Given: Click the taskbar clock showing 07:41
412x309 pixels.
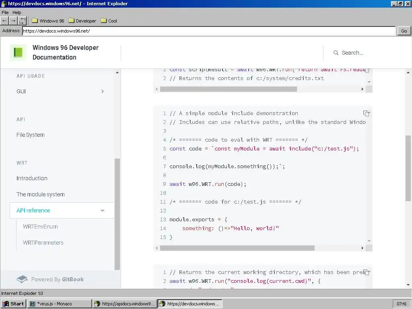Looking at the screenshot, I should [402, 304].
